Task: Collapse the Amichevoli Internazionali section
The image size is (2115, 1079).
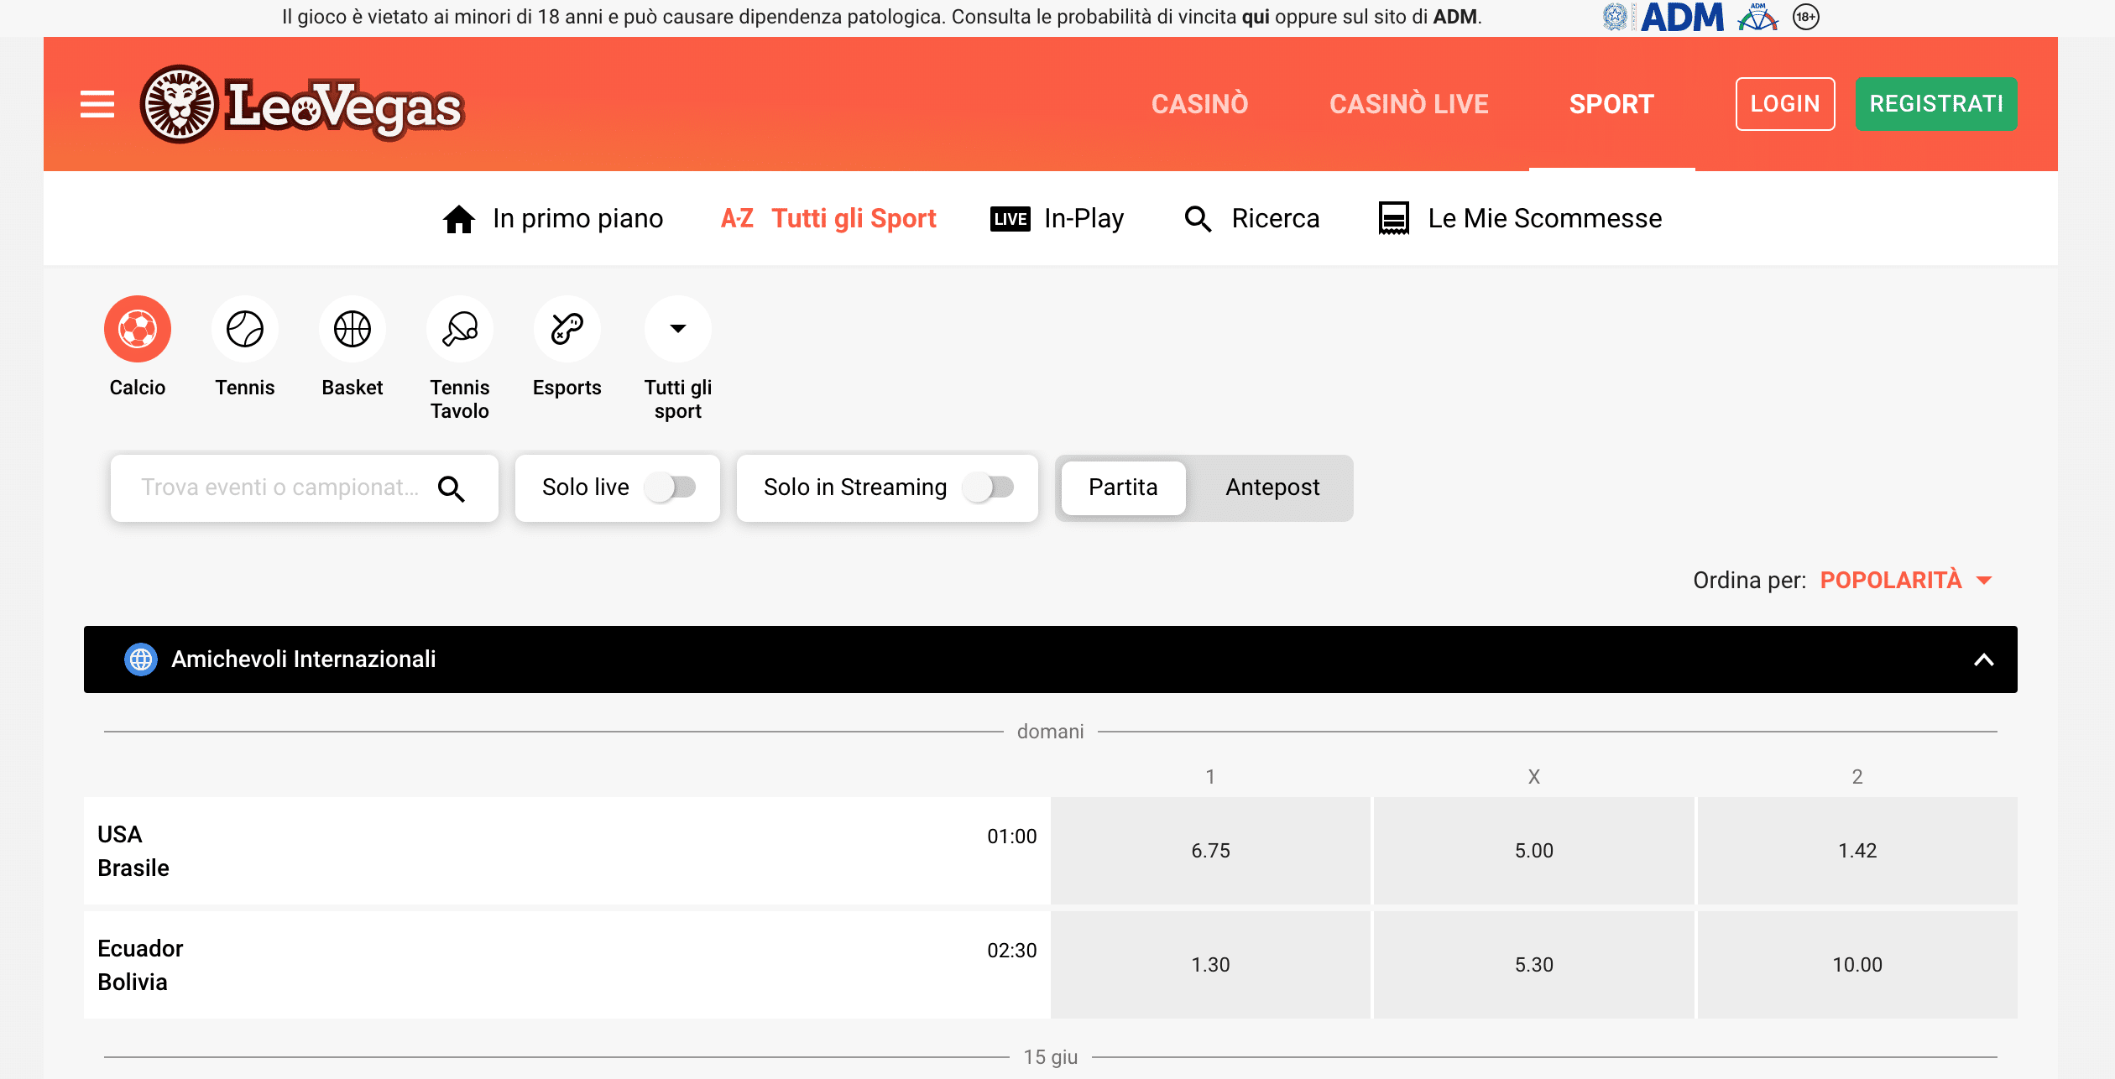Action: 1983,659
